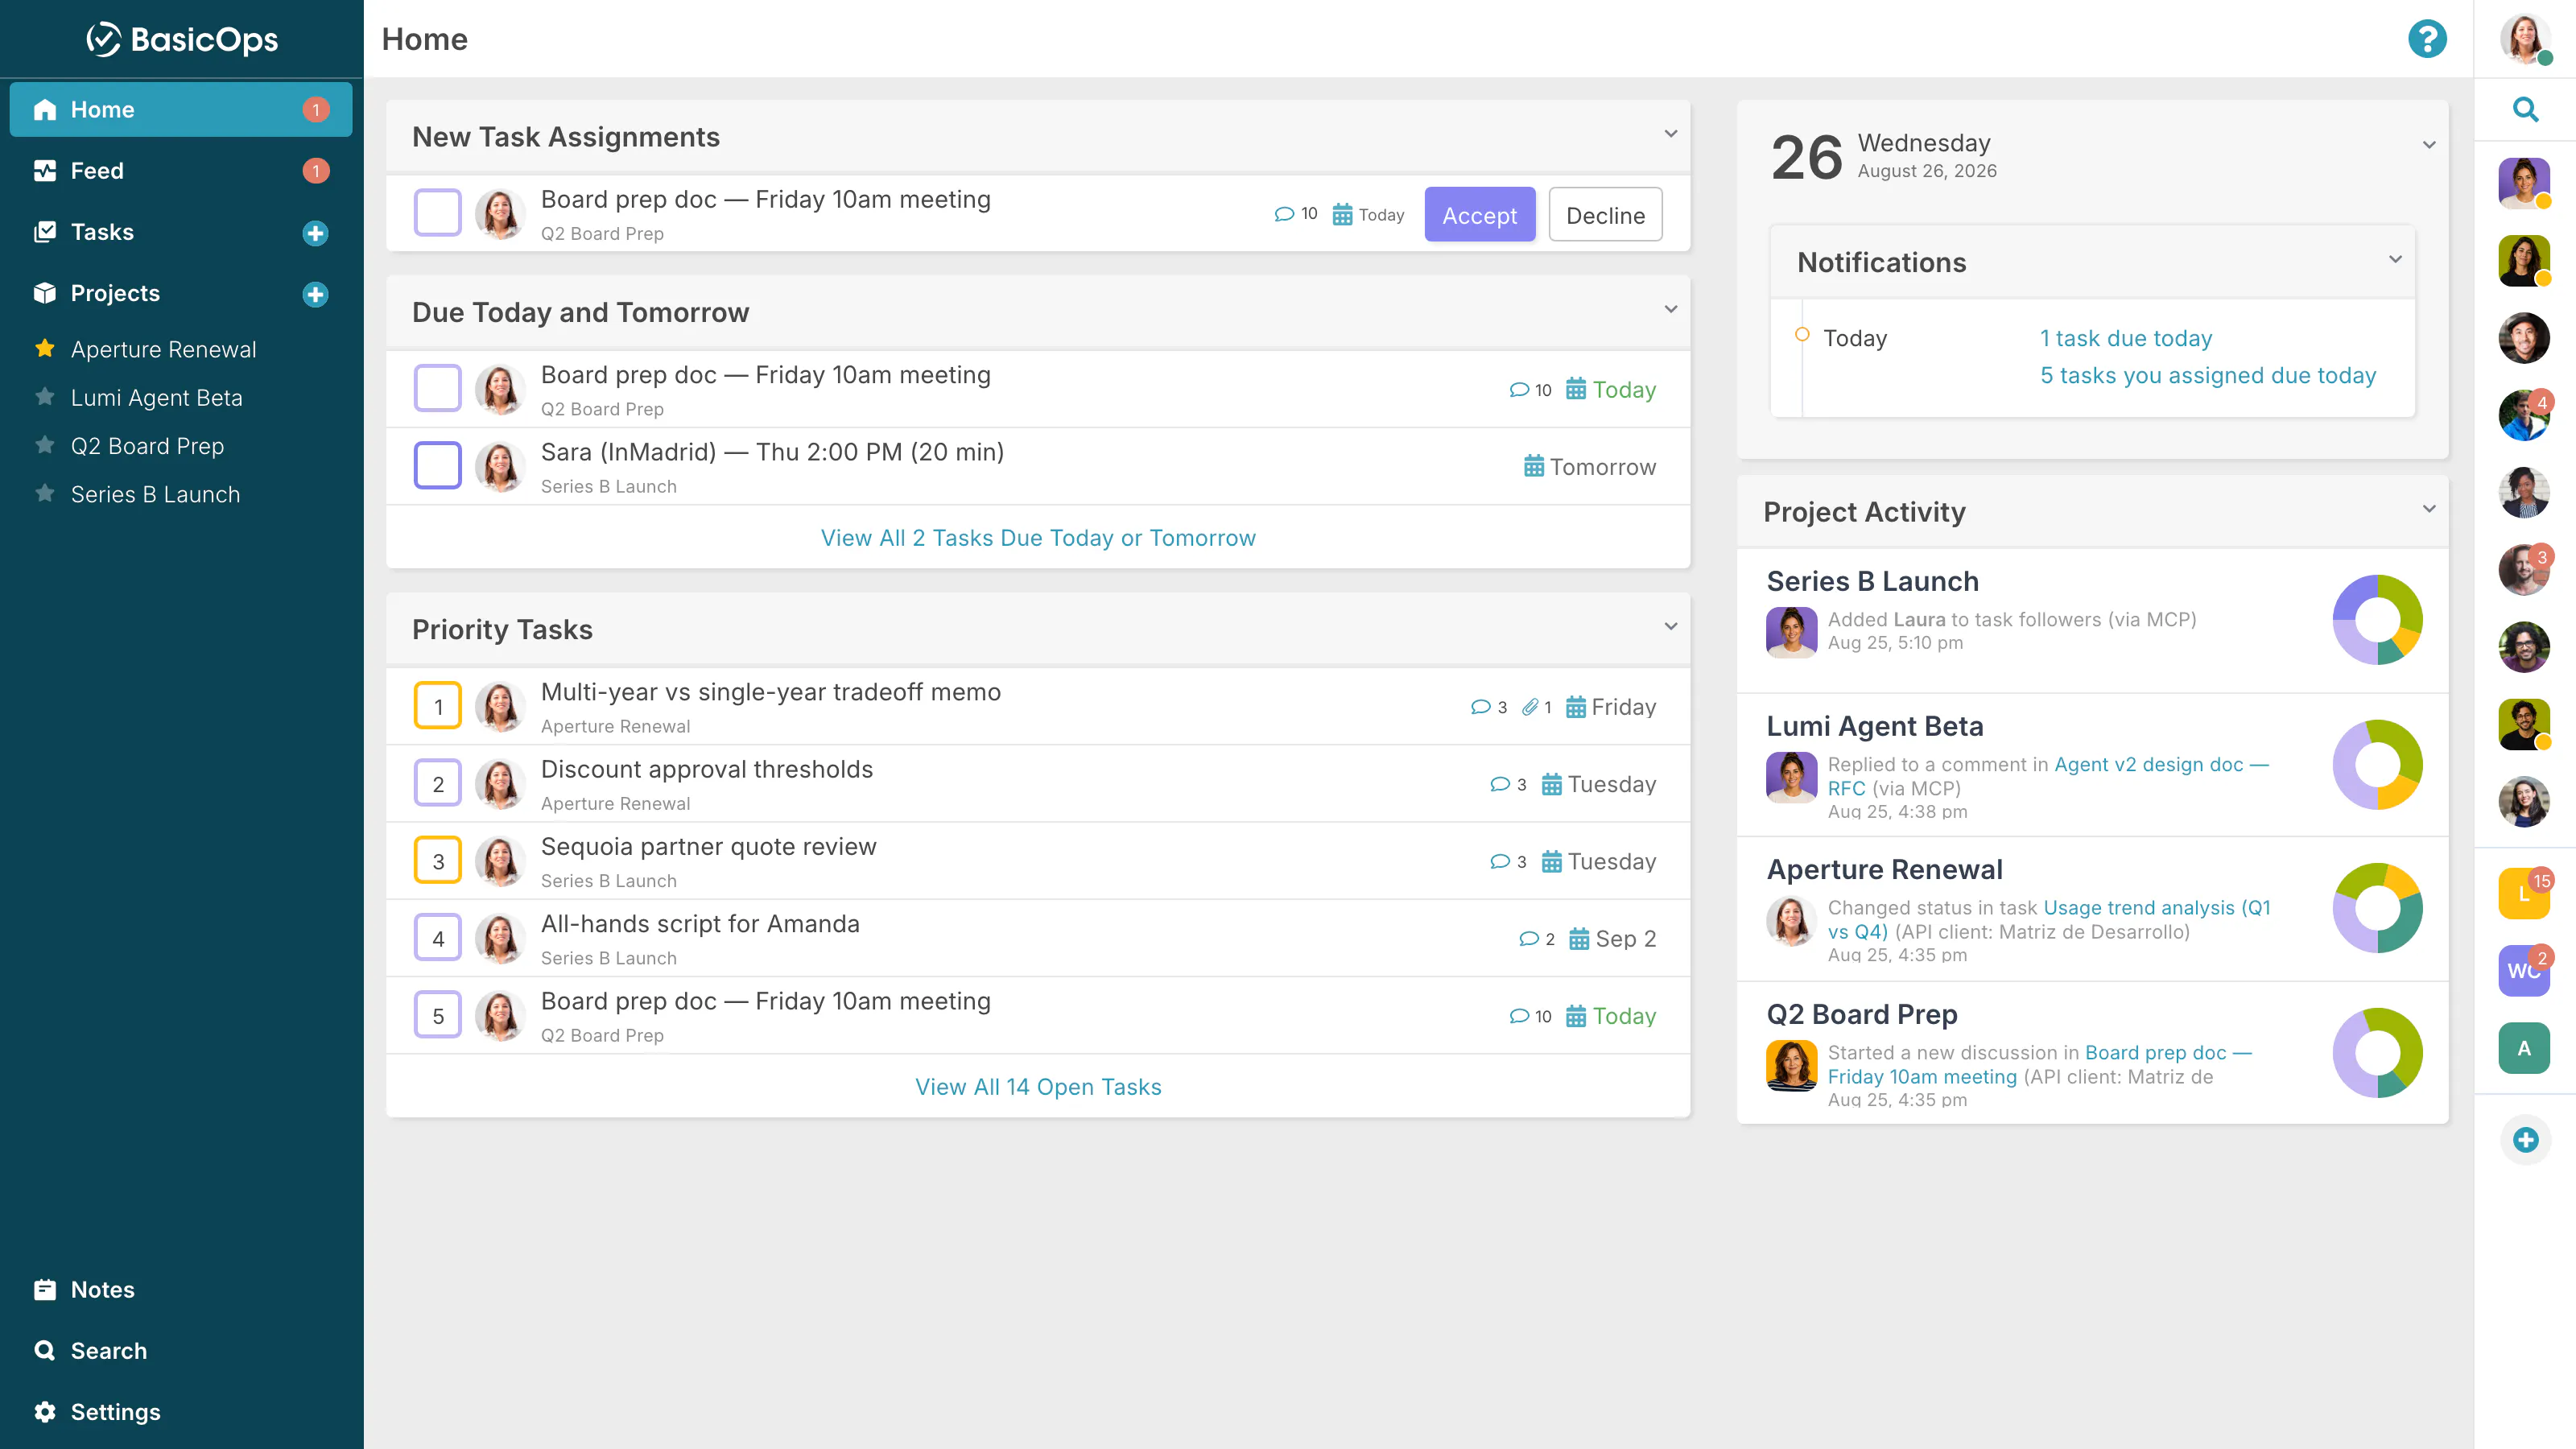The width and height of the screenshot is (2576, 1449).
Task: Click the Series B Launch progress donut chart
Action: tap(2377, 619)
